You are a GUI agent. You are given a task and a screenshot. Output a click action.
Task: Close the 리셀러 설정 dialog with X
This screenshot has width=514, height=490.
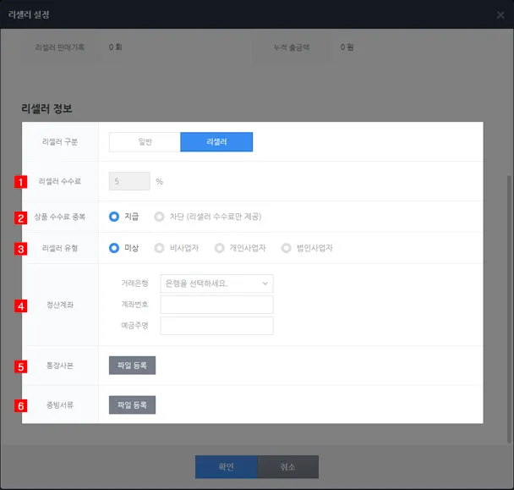[x=500, y=14]
